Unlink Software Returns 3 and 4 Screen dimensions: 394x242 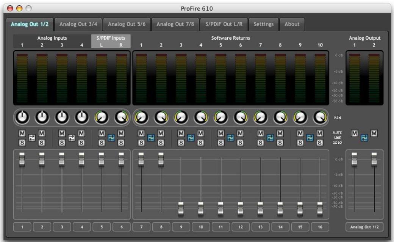pyautogui.click(x=191, y=138)
